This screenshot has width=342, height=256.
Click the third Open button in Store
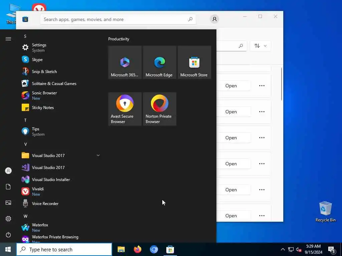tap(233, 138)
